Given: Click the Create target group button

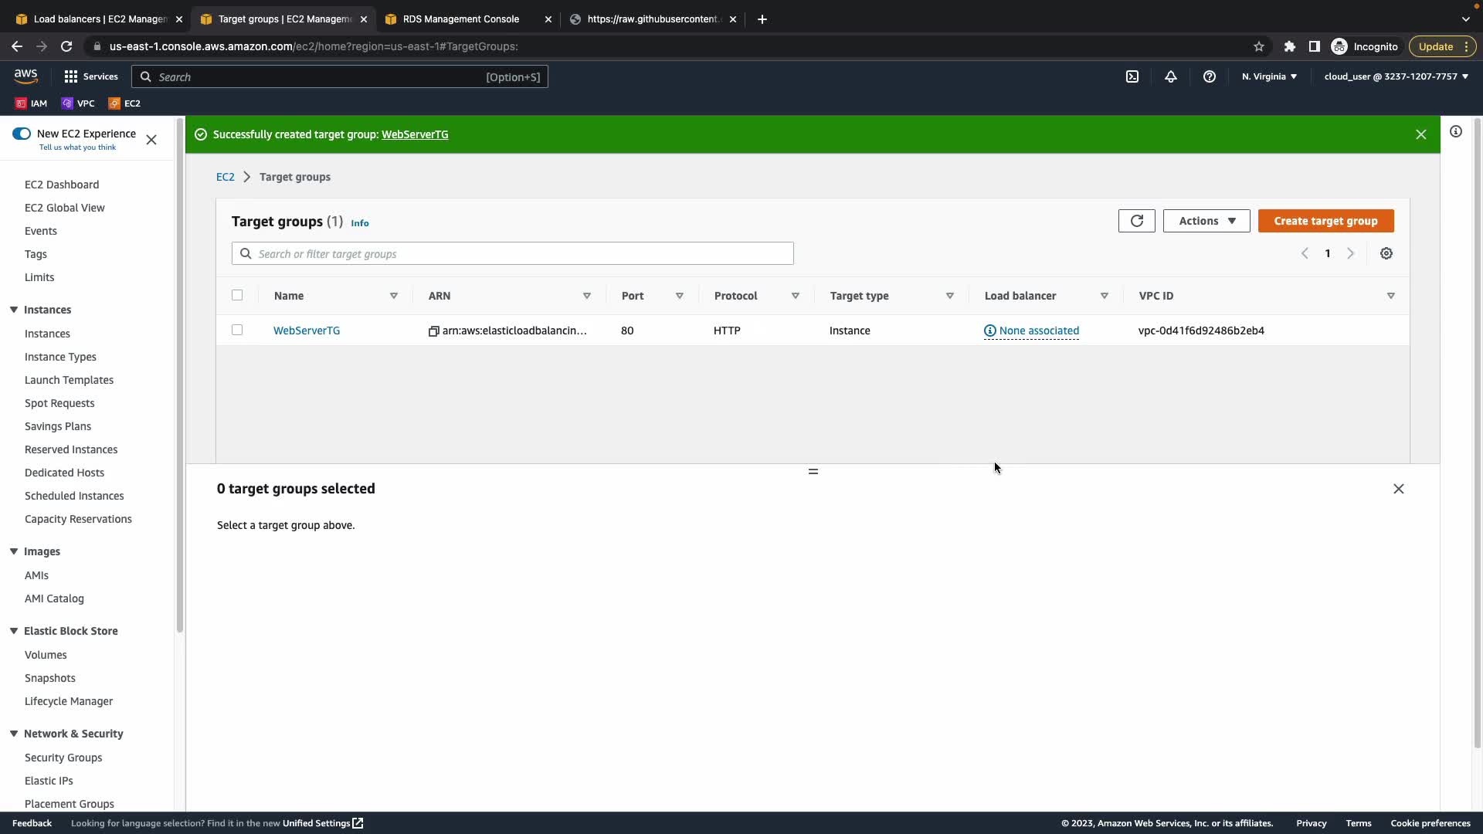Looking at the screenshot, I should 1325,221.
